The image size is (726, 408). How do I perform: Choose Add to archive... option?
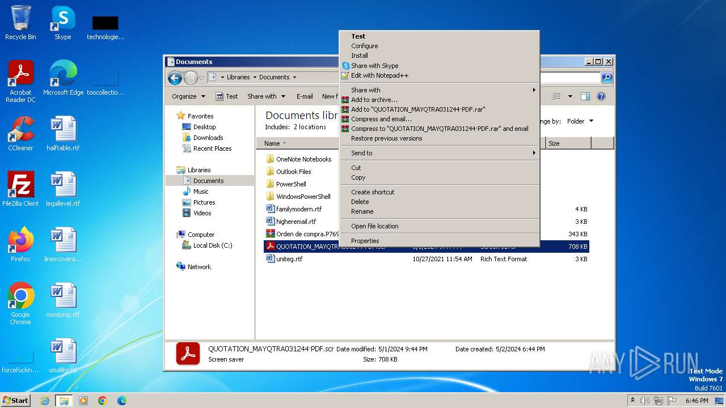pyautogui.click(x=439, y=100)
